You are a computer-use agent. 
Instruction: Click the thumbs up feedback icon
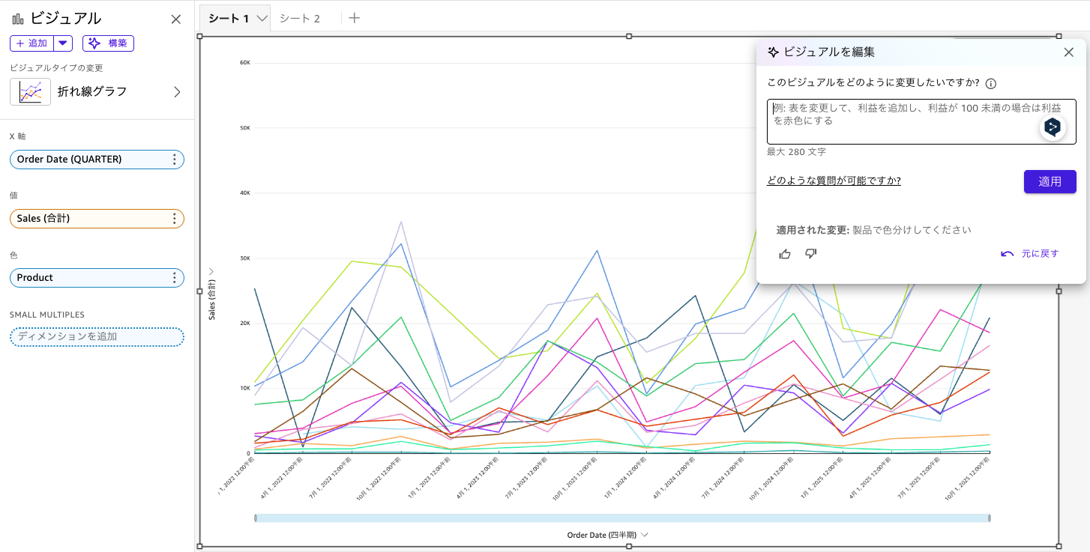(x=785, y=254)
